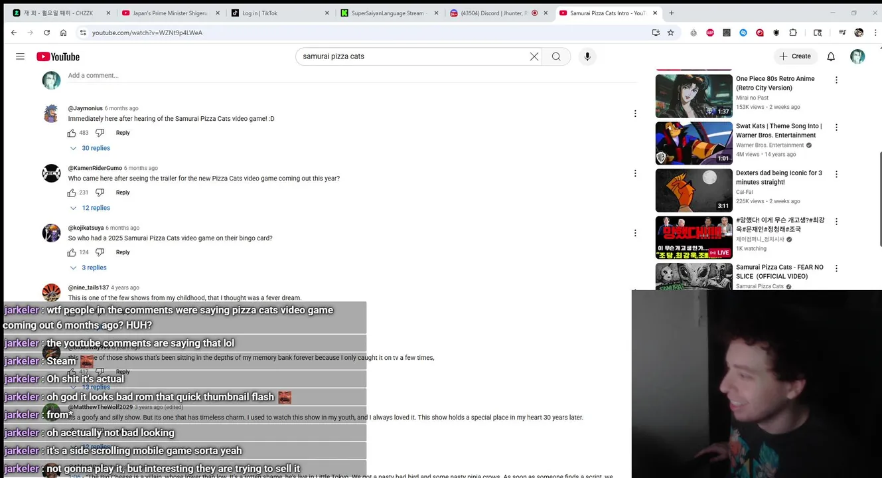Dislike the @Jaymonius comment
The height and width of the screenshot is (478, 882).
(100, 133)
